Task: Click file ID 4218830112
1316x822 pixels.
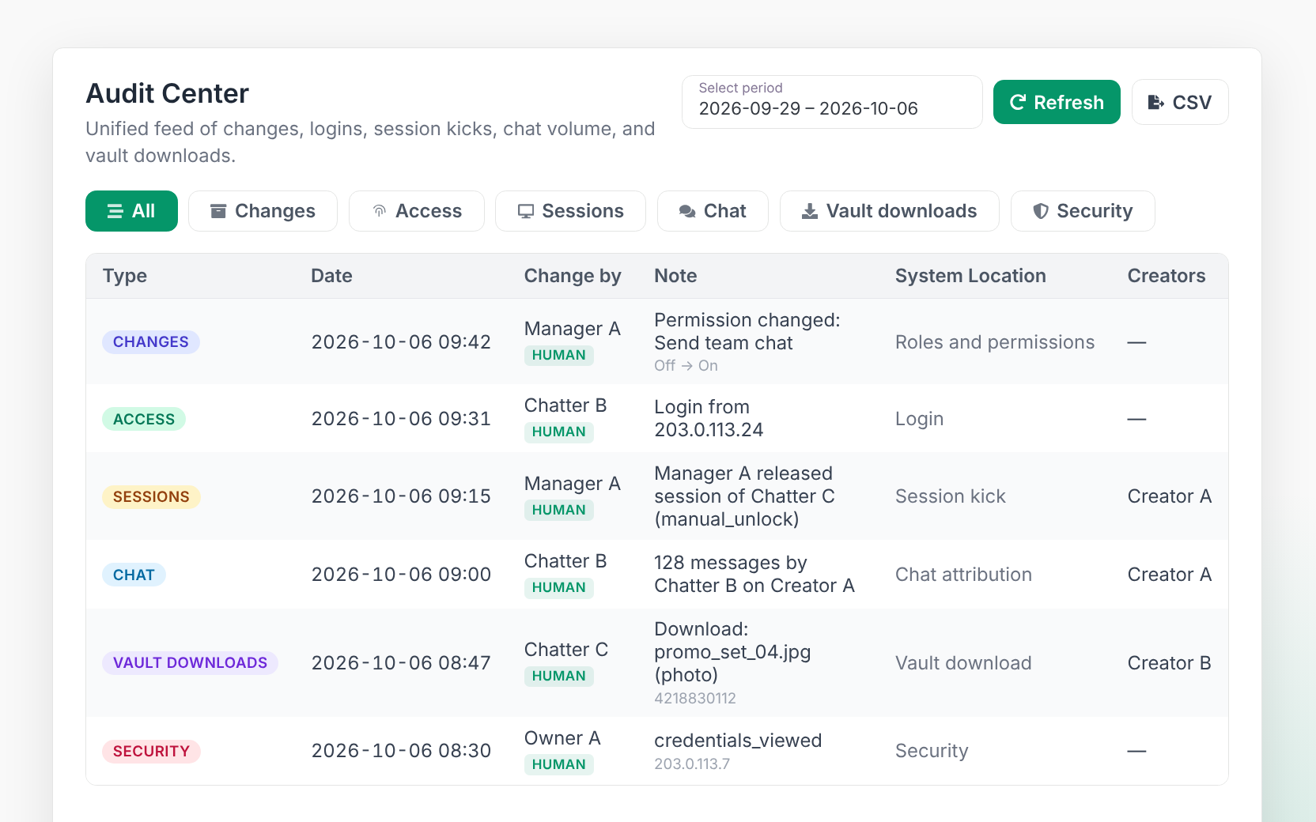Action: [695, 698]
